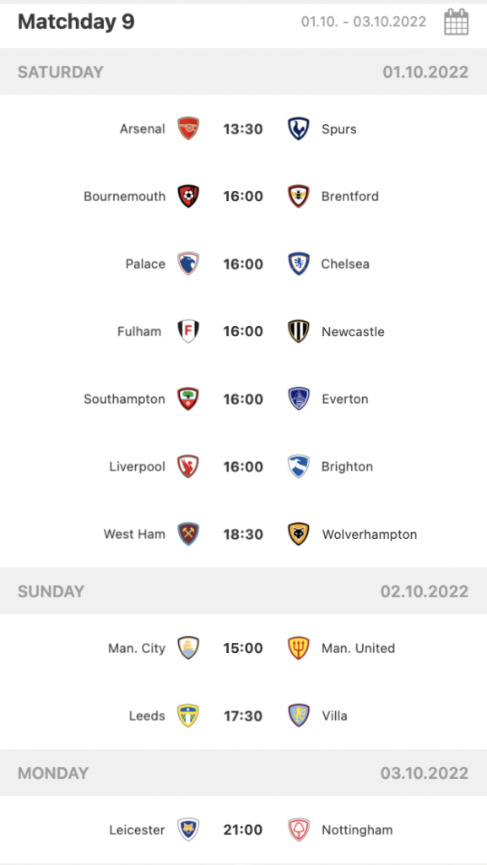This screenshot has width=487, height=865.
Task: Select the Leeds club badge
Action: click(x=188, y=715)
